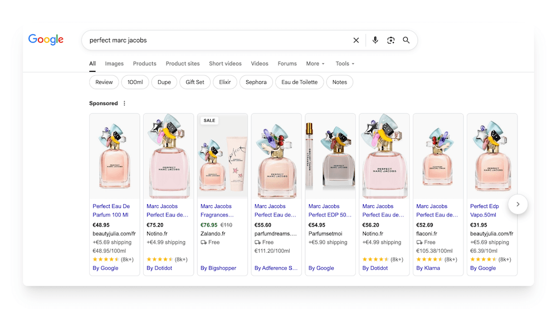Open the Tools dropdown
This screenshot has width=557, height=309.
click(x=345, y=64)
